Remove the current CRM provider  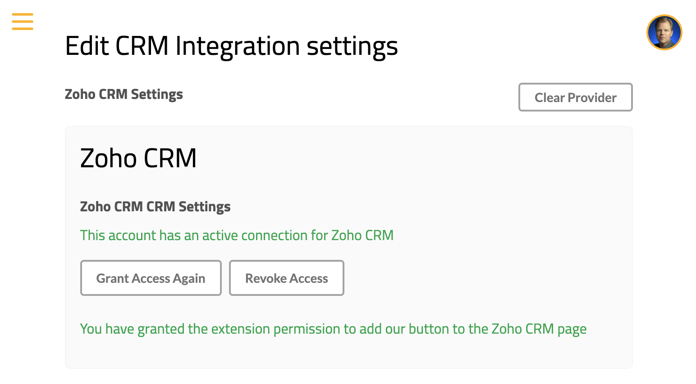575,97
